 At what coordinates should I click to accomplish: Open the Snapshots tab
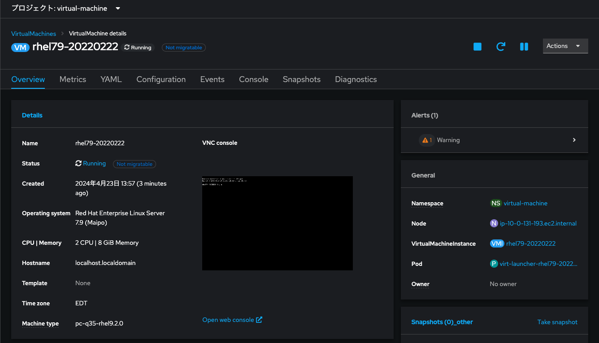click(x=302, y=79)
